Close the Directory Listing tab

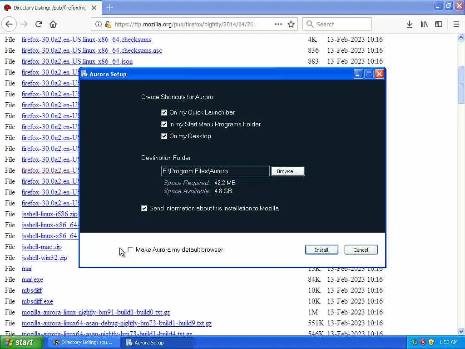pos(94,8)
